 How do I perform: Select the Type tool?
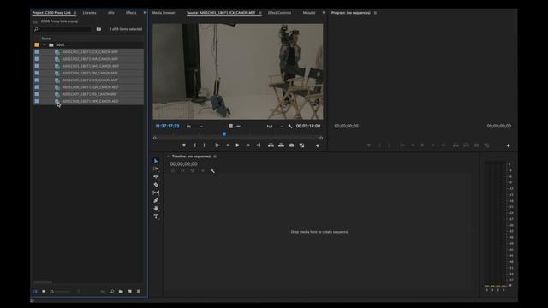(x=156, y=216)
